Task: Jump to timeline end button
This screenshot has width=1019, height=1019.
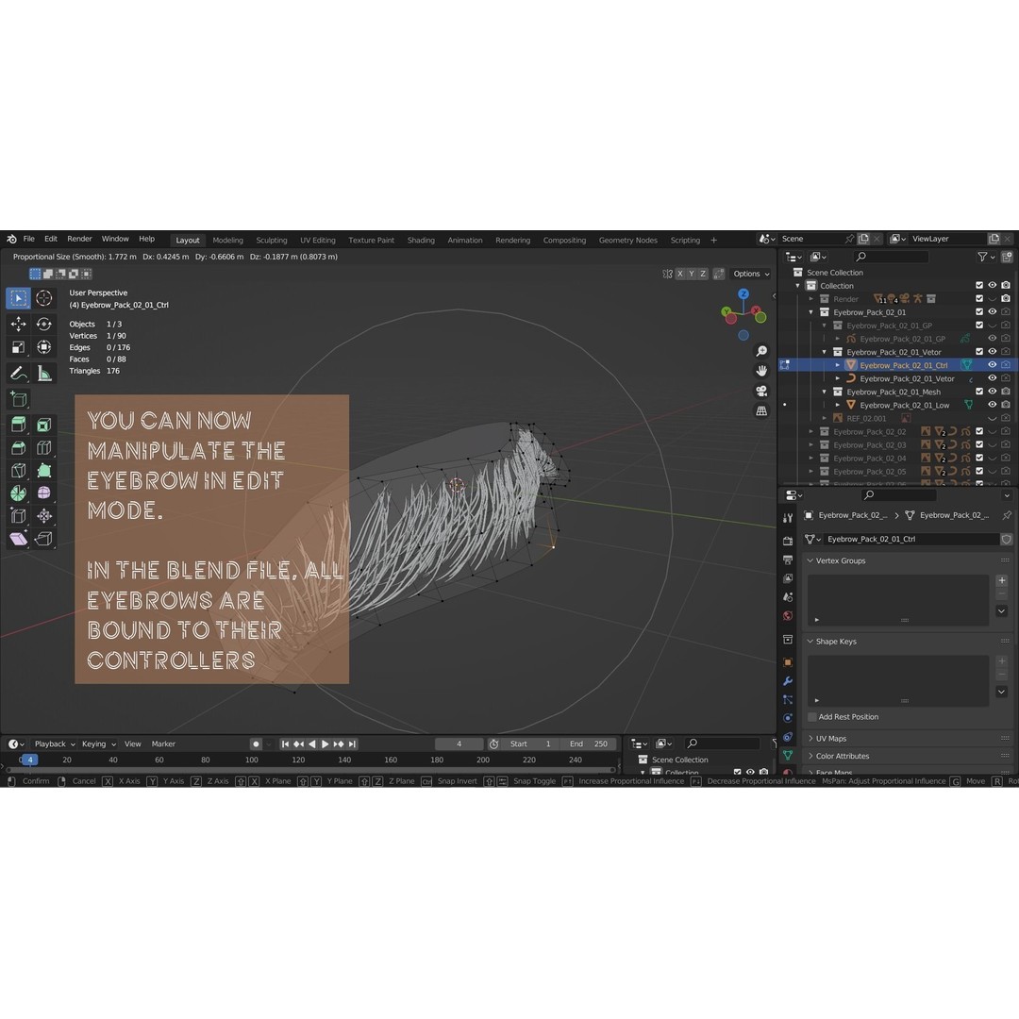Action: click(352, 744)
